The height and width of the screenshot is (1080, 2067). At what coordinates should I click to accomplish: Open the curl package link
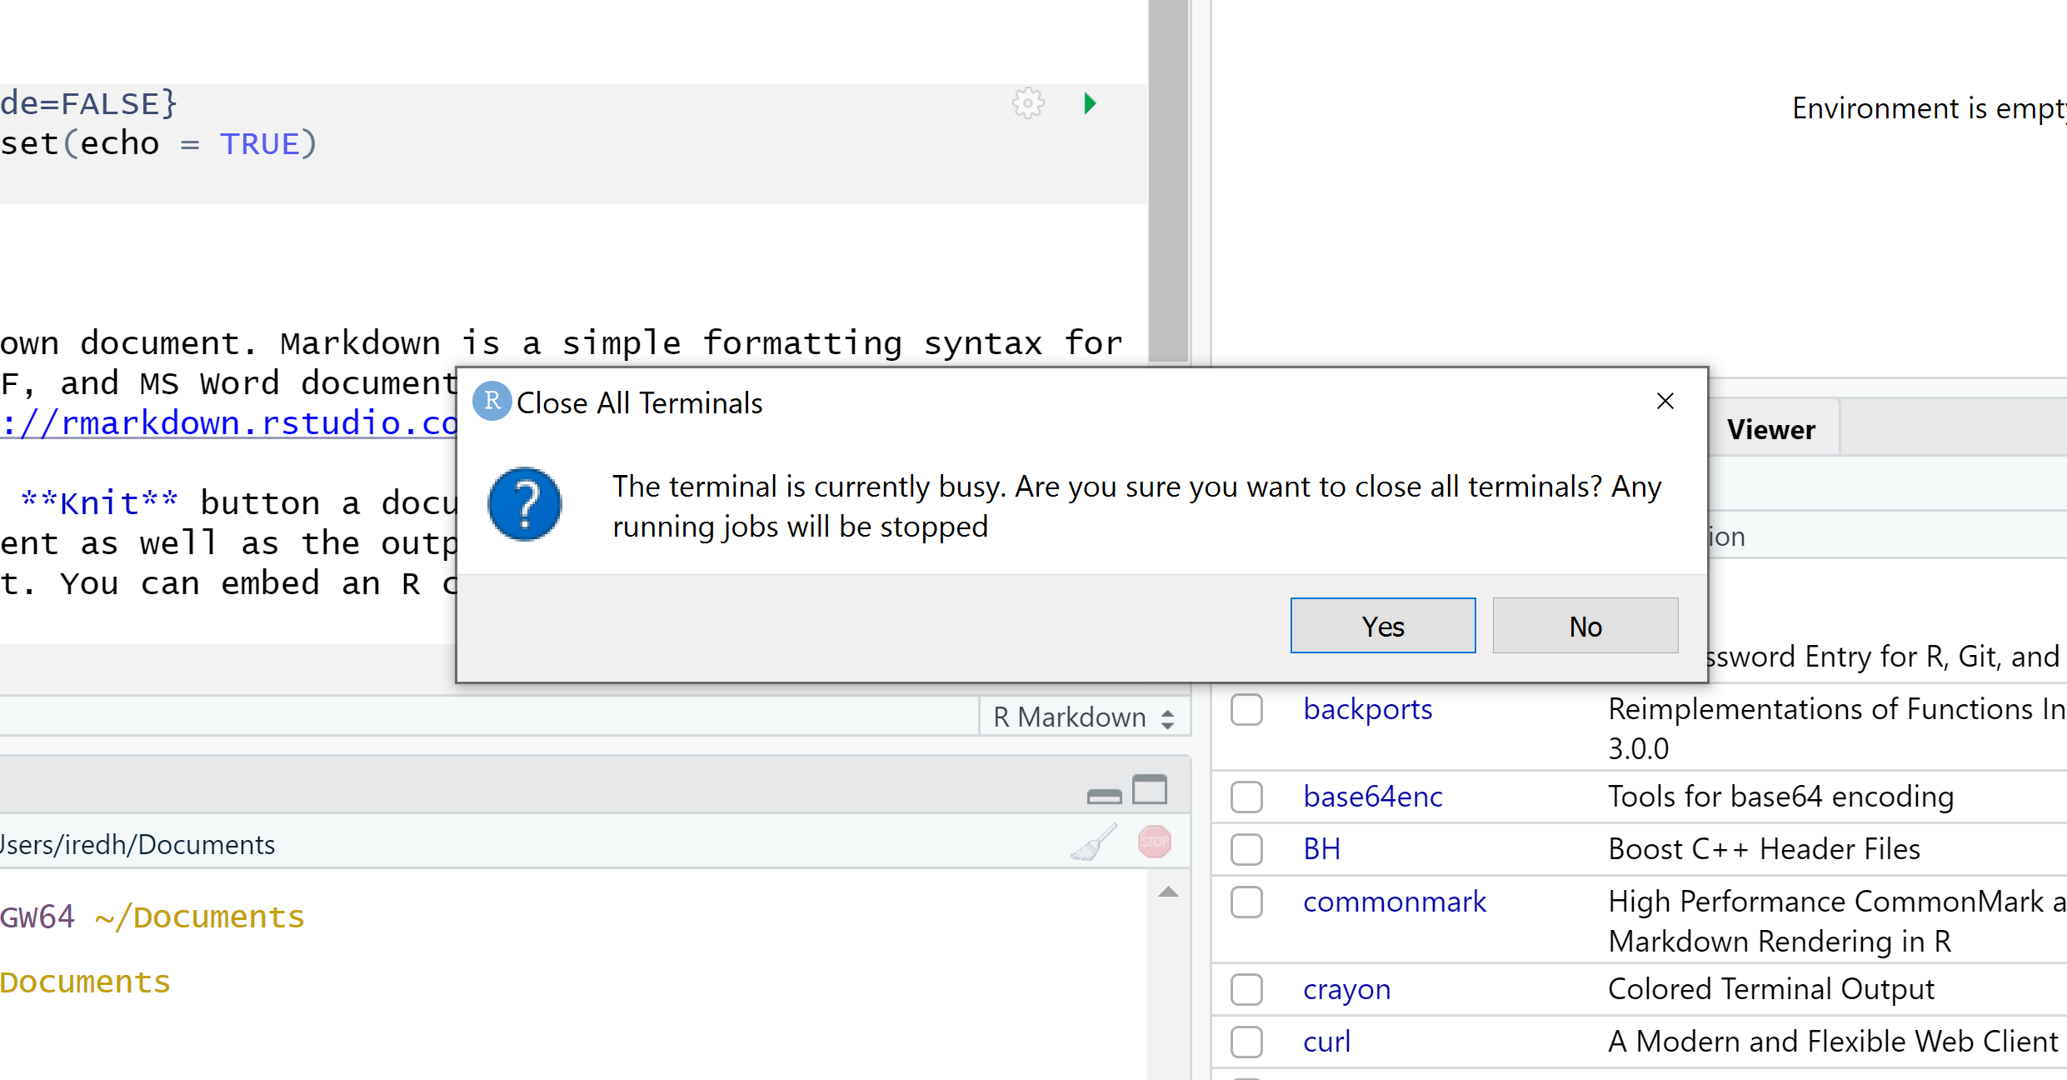coord(1326,1042)
